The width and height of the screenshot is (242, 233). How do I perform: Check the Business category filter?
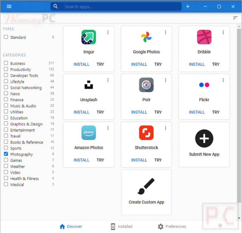[x=6, y=63]
